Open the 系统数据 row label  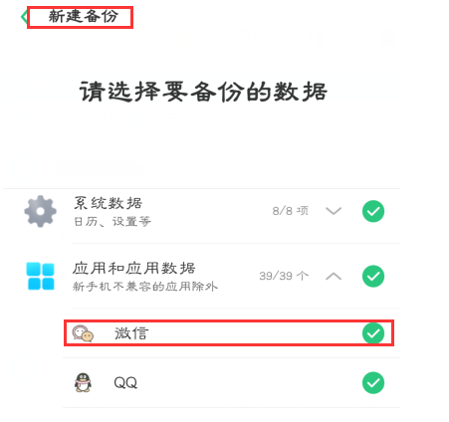click(108, 203)
